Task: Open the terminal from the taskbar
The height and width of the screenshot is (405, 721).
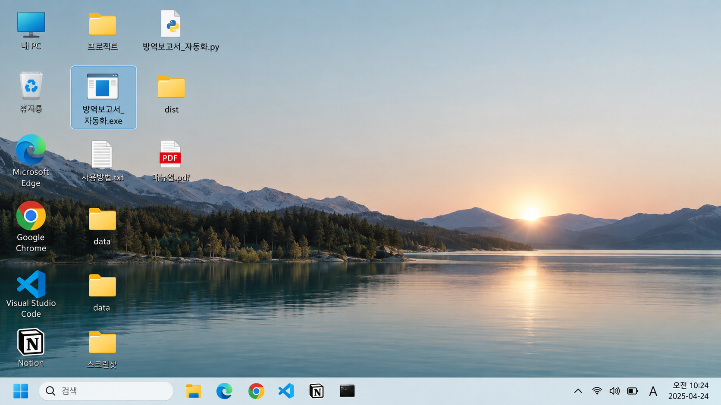Action: click(x=347, y=391)
